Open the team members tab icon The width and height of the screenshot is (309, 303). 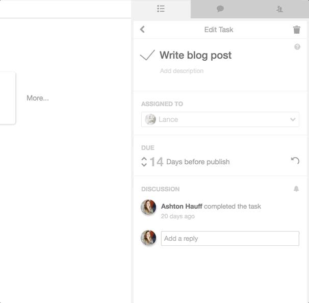click(x=279, y=9)
